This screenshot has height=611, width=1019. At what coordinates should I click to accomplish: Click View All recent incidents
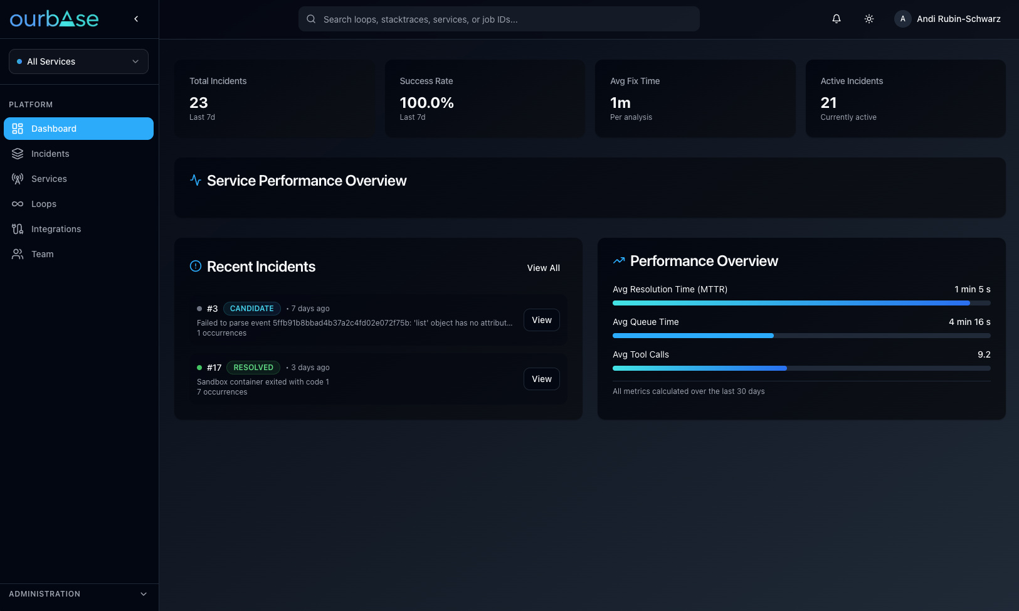click(543, 267)
